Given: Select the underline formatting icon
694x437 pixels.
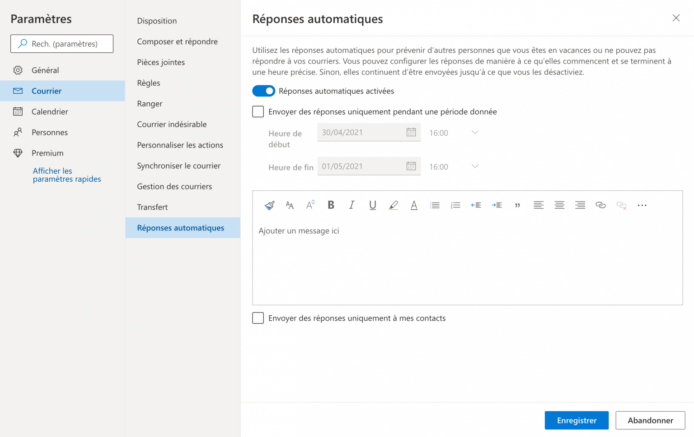Looking at the screenshot, I should [x=372, y=205].
